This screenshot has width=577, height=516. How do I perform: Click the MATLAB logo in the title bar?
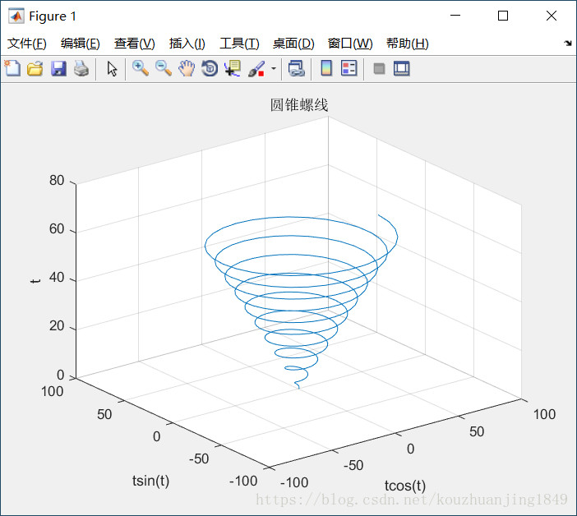(16, 16)
